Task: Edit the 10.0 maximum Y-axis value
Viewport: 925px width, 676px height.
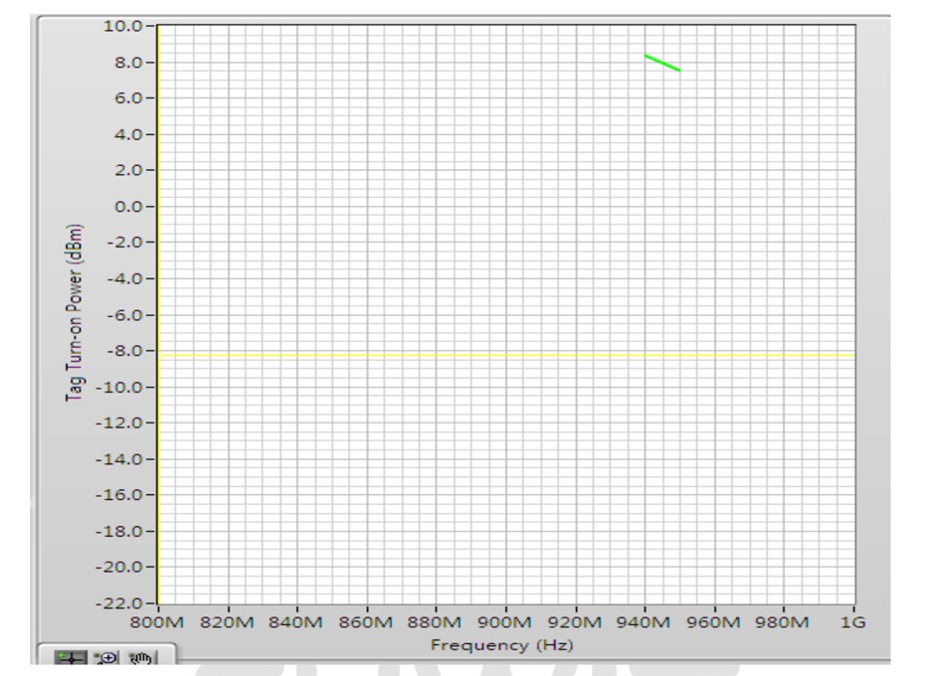Action: (124, 26)
